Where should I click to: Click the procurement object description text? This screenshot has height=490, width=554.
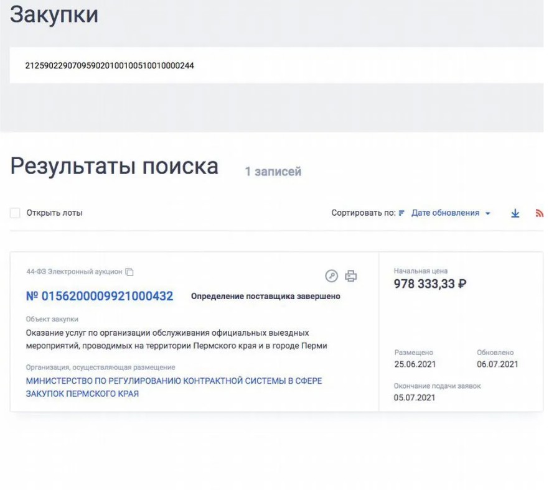176,339
